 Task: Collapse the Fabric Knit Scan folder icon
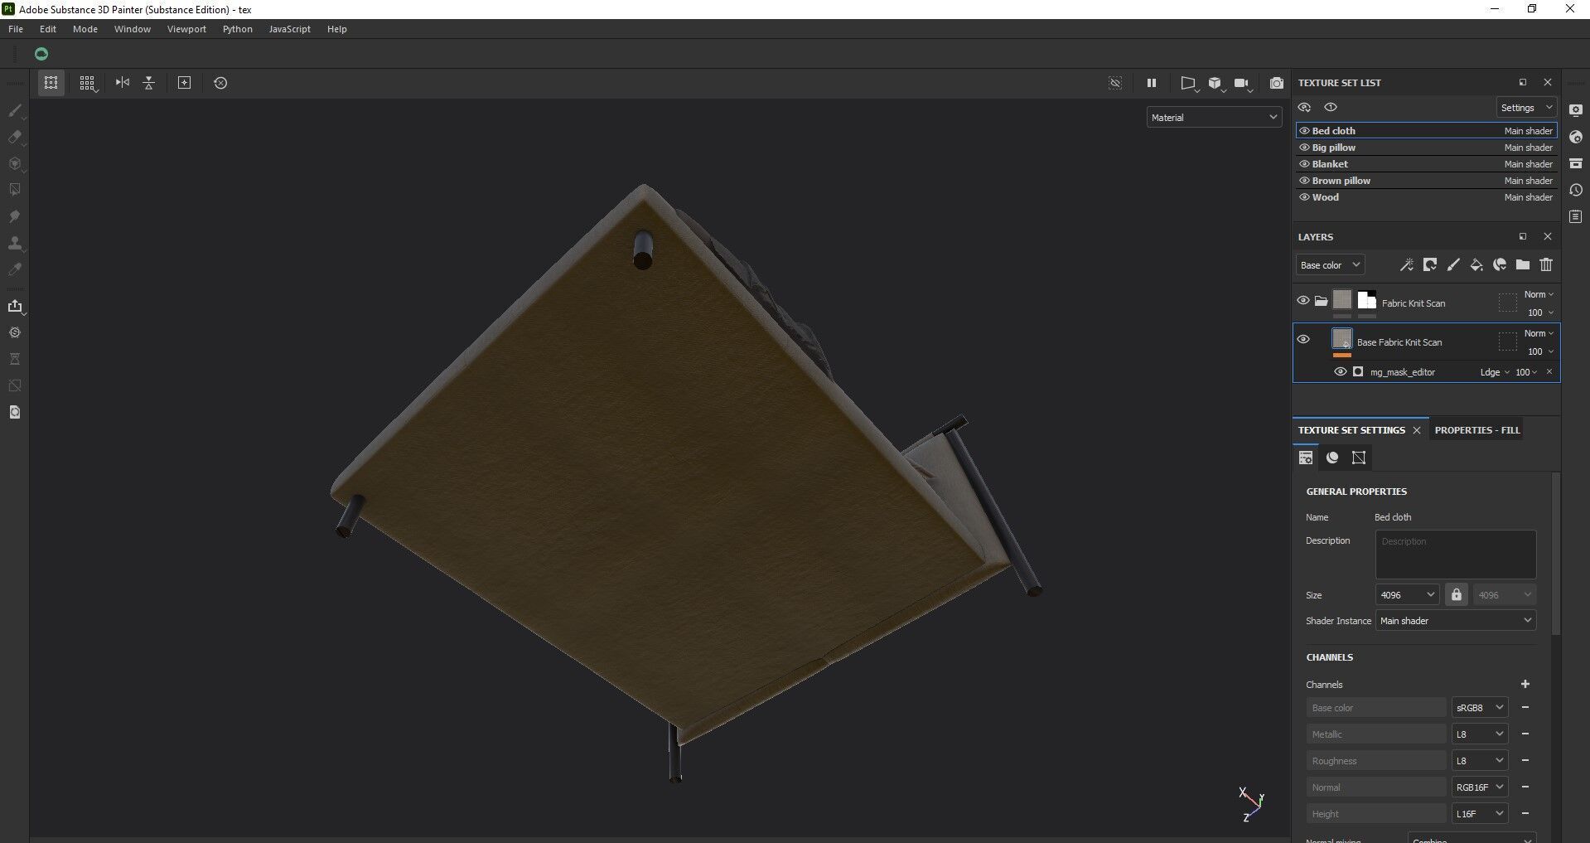coord(1321,301)
